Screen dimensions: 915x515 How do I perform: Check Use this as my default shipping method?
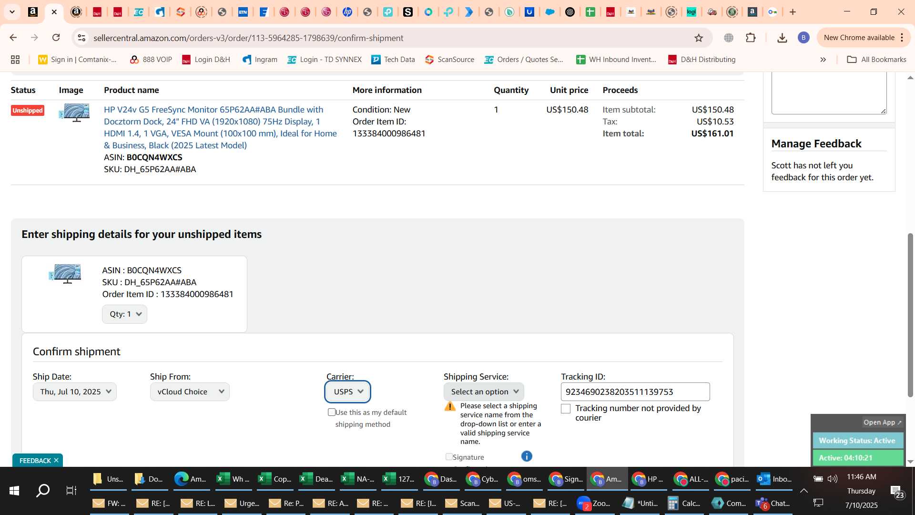click(x=332, y=412)
